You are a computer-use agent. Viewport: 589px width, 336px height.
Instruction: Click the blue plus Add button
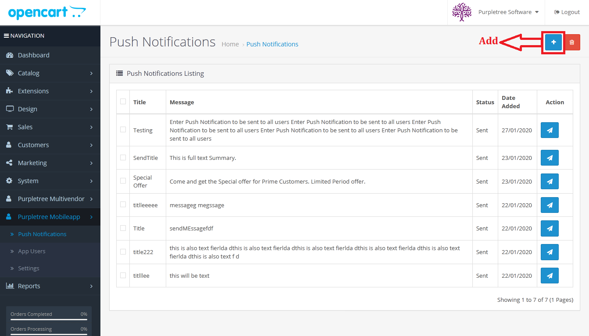tap(553, 42)
